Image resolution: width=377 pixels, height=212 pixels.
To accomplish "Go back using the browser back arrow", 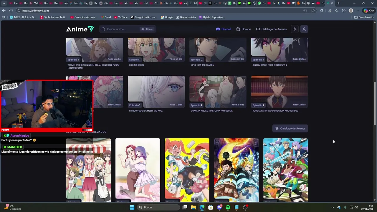I will point(4,11).
